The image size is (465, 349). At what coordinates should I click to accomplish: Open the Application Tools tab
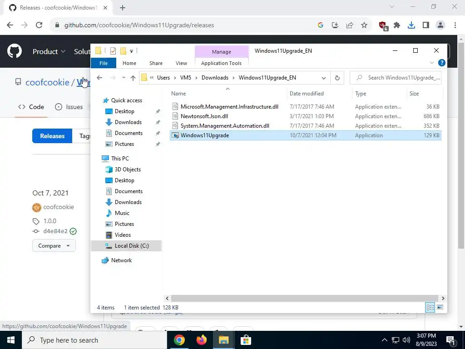coord(221,63)
